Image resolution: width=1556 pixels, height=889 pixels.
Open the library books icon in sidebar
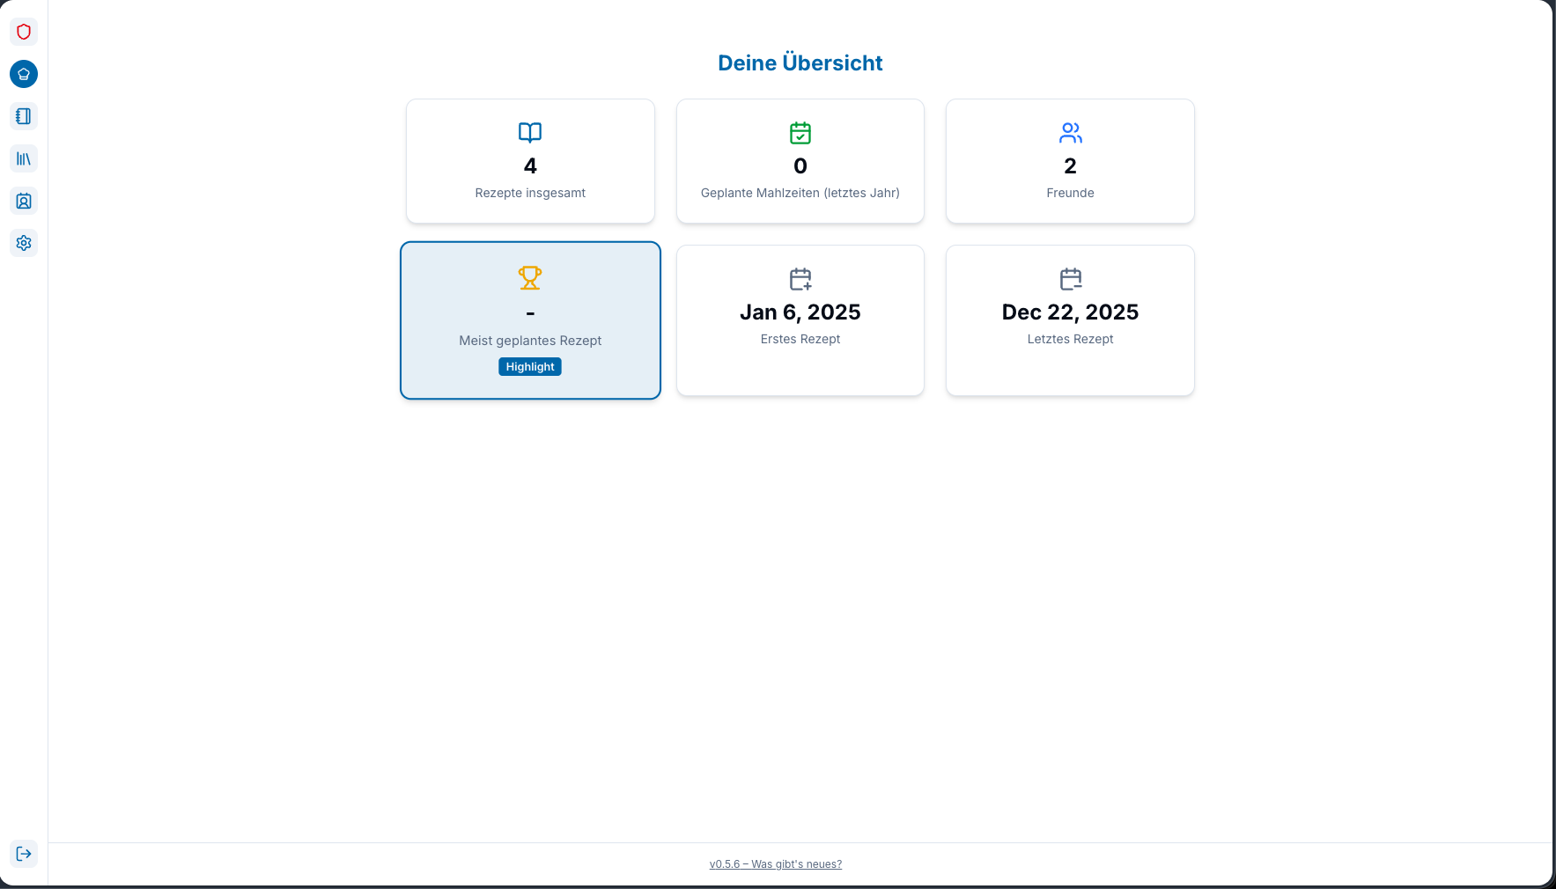pyautogui.click(x=24, y=158)
